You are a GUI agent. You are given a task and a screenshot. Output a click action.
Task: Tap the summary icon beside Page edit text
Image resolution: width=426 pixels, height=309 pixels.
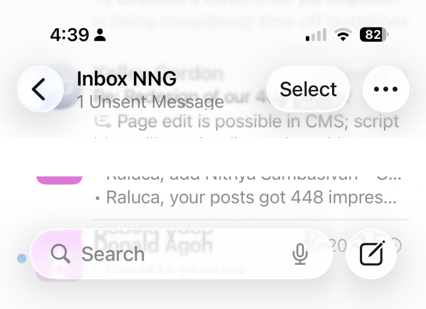click(x=103, y=121)
